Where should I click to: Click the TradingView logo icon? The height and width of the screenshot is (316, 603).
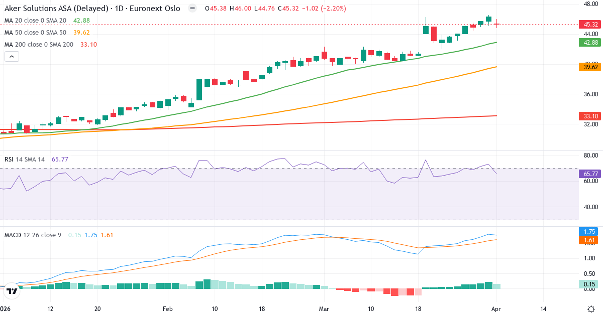coord(13,290)
